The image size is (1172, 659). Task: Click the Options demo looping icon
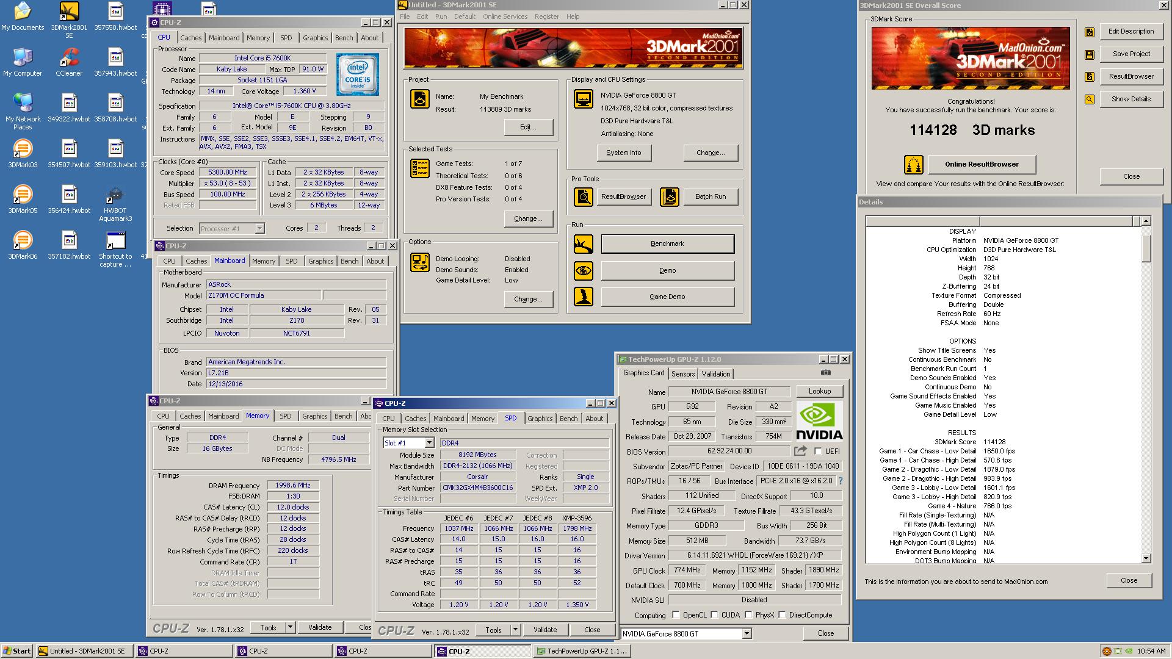click(420, 262)
